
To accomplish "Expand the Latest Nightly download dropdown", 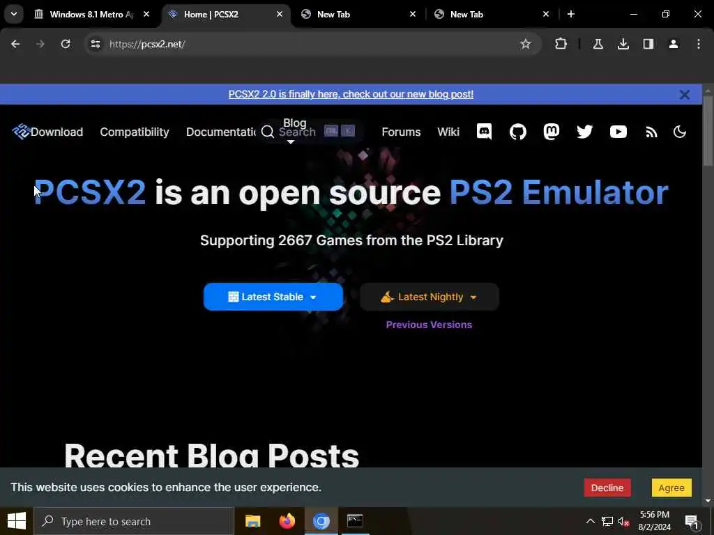I will point(429,297).
